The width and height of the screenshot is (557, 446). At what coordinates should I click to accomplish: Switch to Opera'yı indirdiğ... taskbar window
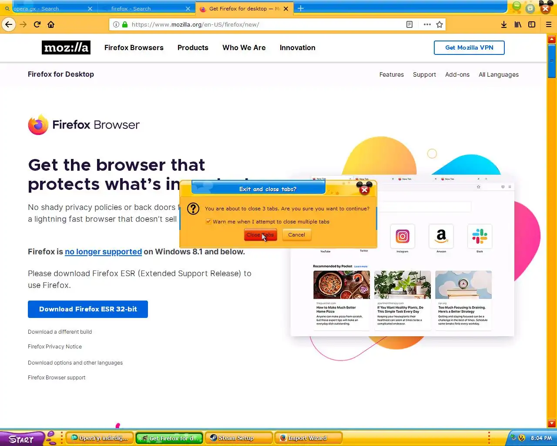click(100, 438)
